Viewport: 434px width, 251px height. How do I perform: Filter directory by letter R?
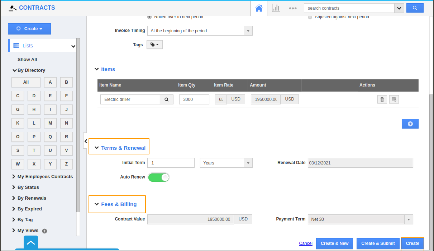pyautogui.click(x=67, y=137)
